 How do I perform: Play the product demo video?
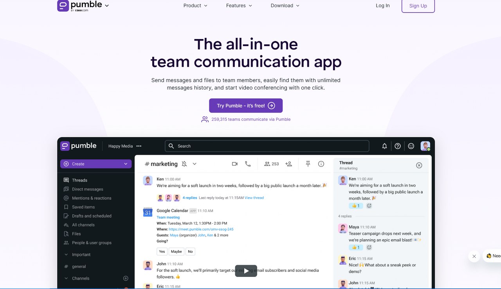tap(246, 271)
